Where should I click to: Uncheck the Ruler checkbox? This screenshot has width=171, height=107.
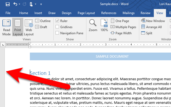[57, 21]
